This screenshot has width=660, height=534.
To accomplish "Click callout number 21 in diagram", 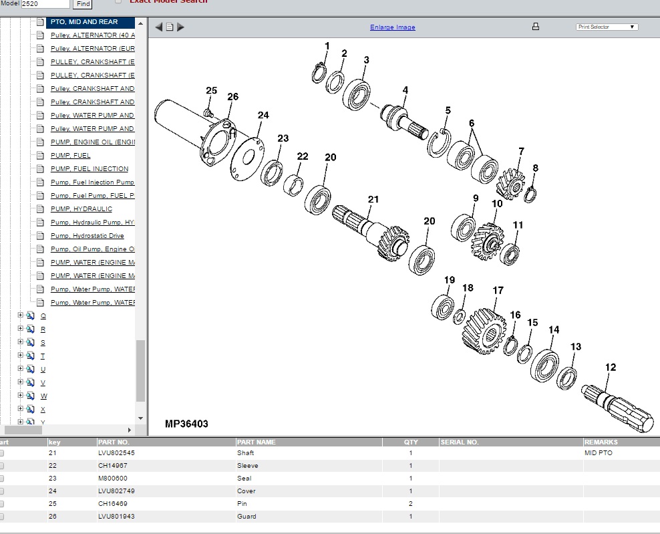I will (x=373, y=200).
